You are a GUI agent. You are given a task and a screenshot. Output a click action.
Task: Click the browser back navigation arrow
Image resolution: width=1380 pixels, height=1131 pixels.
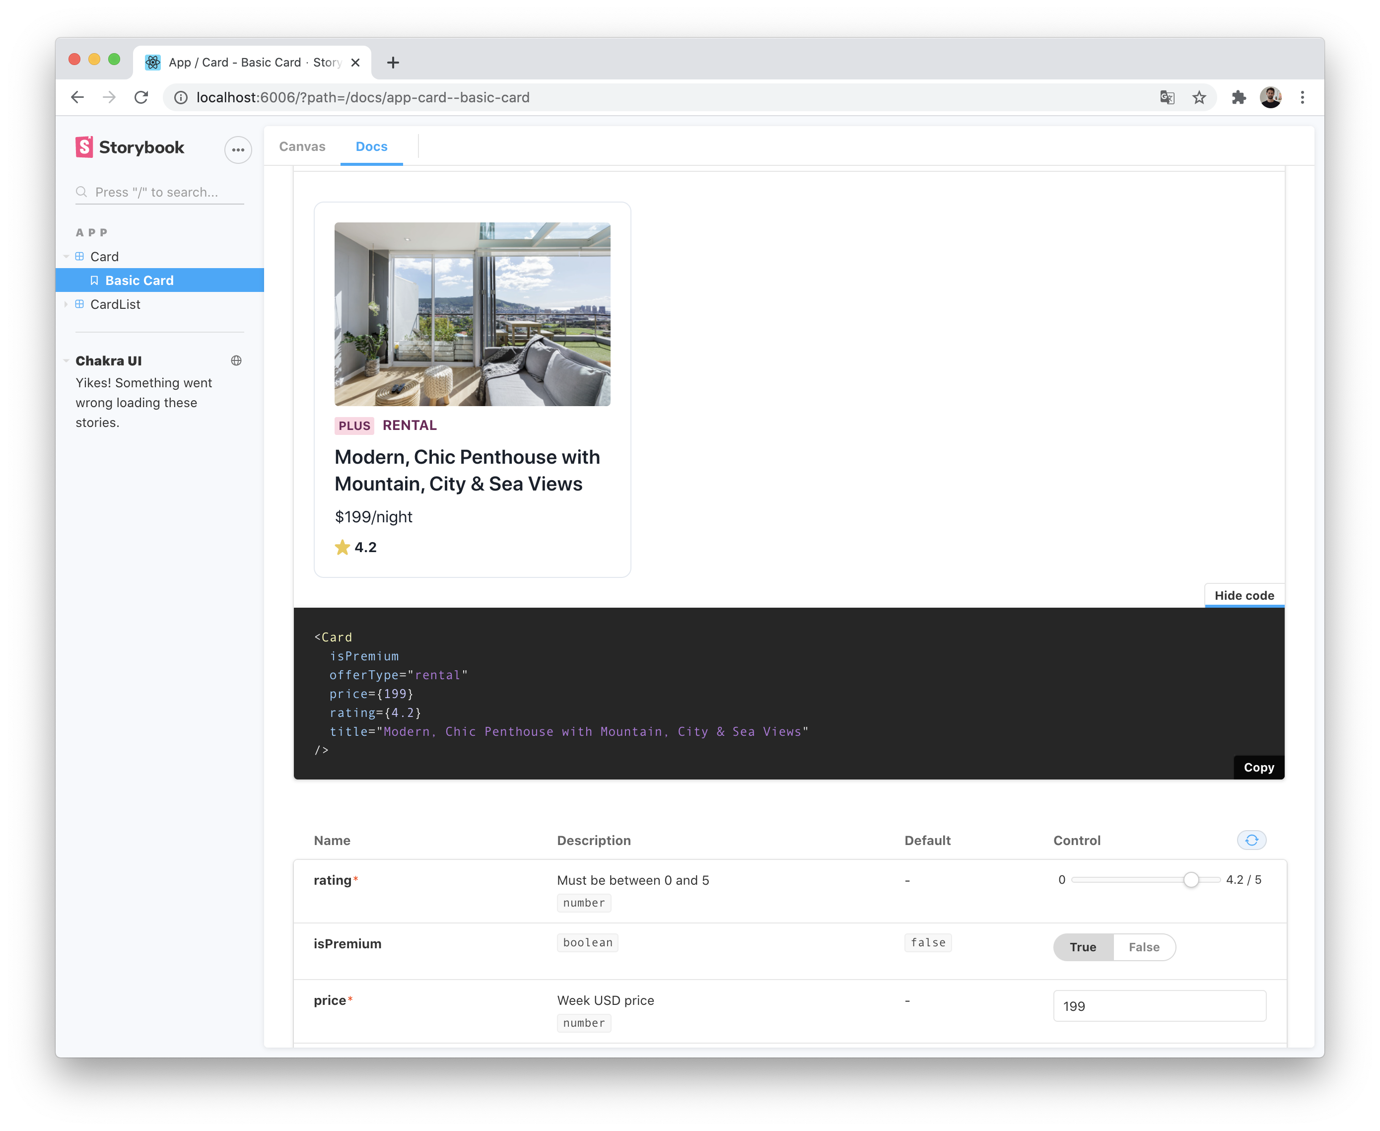pyautogui.click(x=75, y=97)
